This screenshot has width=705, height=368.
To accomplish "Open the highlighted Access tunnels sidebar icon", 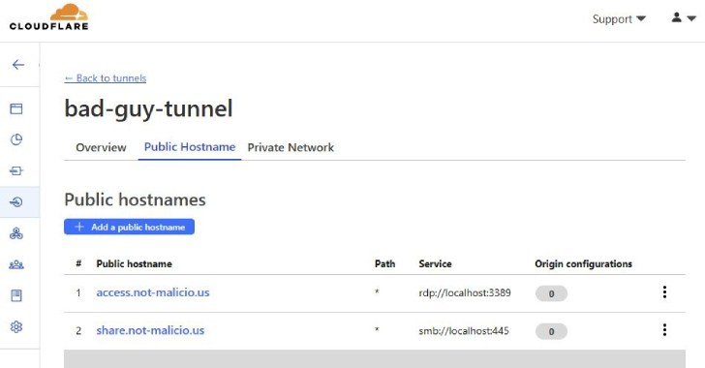I will click(x=16, y=202).
